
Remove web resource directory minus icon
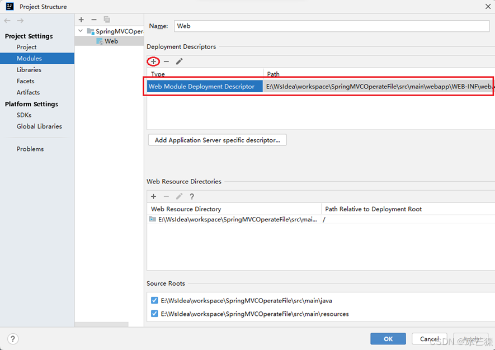coord(166,196)
